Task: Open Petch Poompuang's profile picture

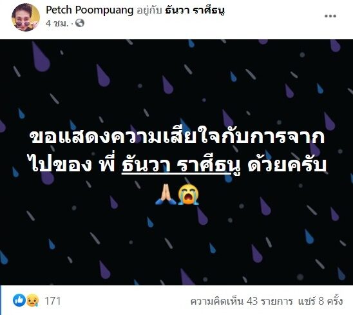Action: point(26,17)
